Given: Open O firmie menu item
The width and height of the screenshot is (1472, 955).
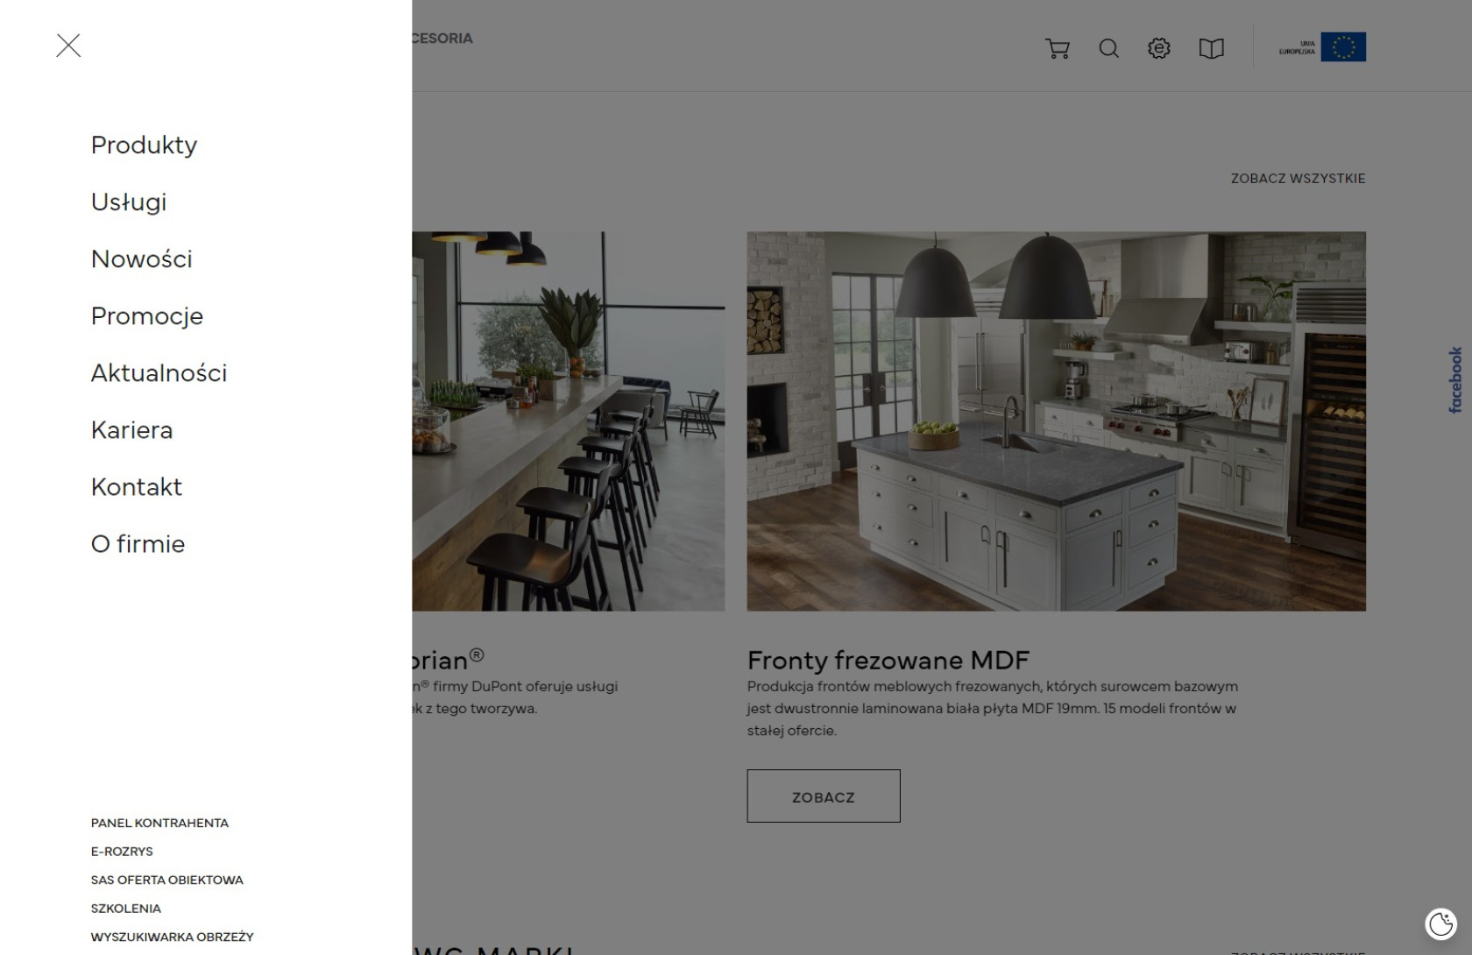Looking at the screenshot, I should [x=138, y=543].
